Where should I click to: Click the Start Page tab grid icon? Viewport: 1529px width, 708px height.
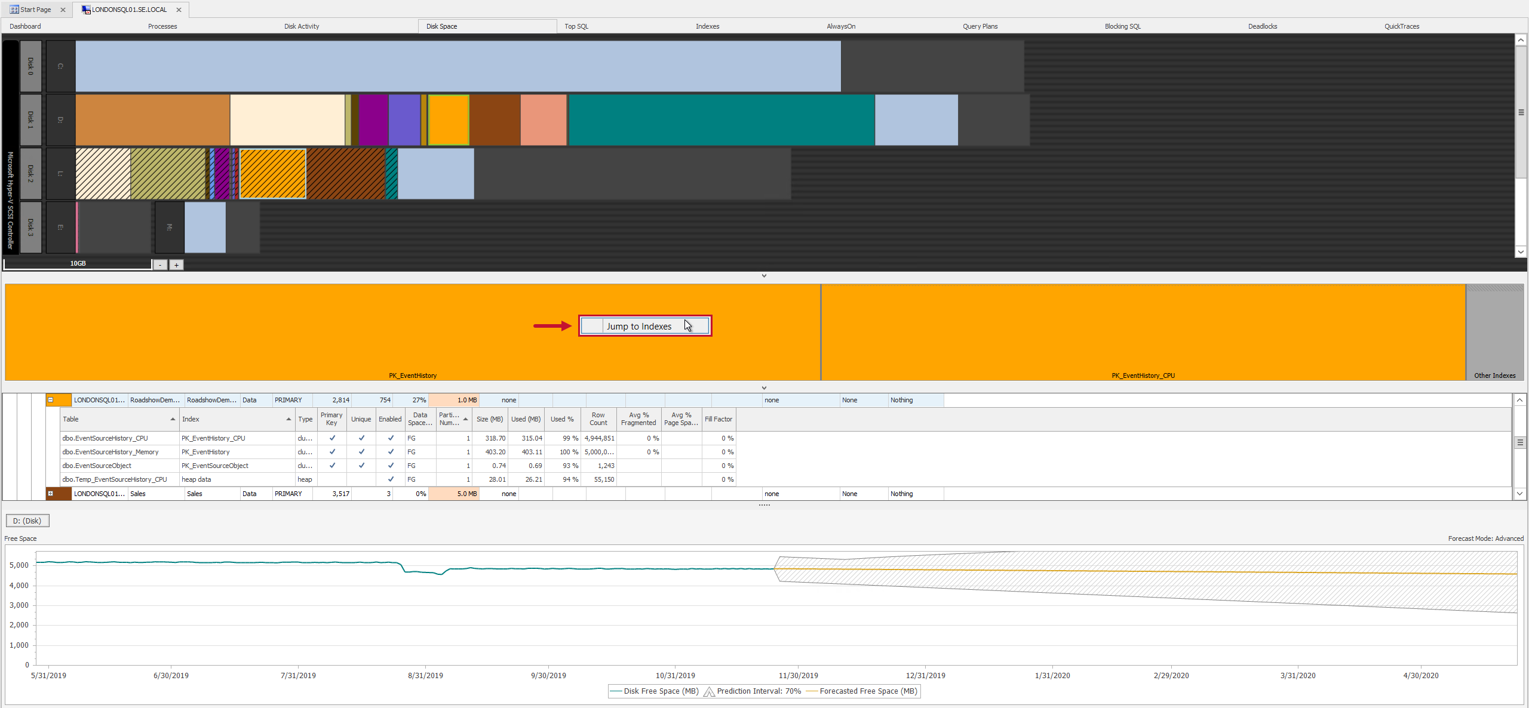click(x=13, y=9)
